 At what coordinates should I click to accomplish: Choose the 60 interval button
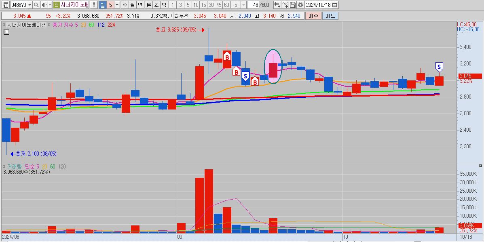click(226, 5)
